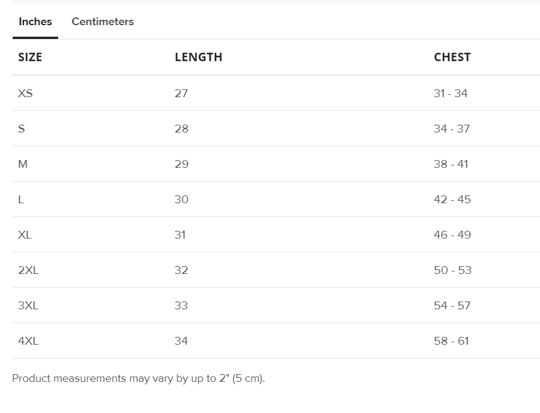Select the 3XL size row label

[28, 306]
